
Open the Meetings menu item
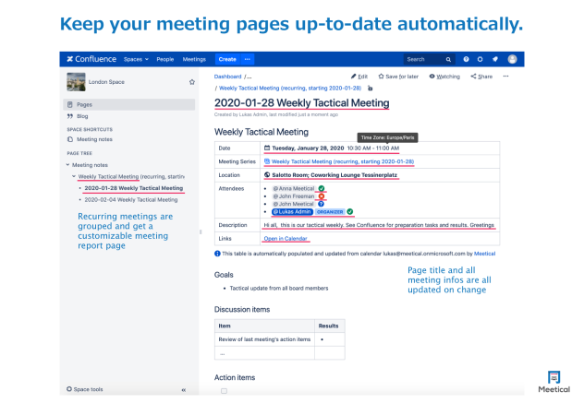click(x=194, y=60)
